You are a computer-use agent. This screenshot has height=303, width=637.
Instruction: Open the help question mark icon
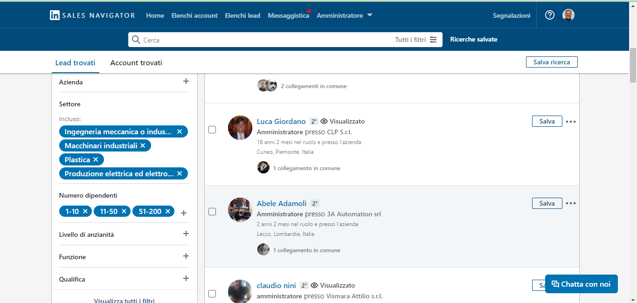[x=550, y=15]
